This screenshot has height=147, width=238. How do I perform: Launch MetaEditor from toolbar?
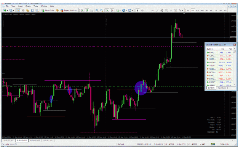pos(57,11)
